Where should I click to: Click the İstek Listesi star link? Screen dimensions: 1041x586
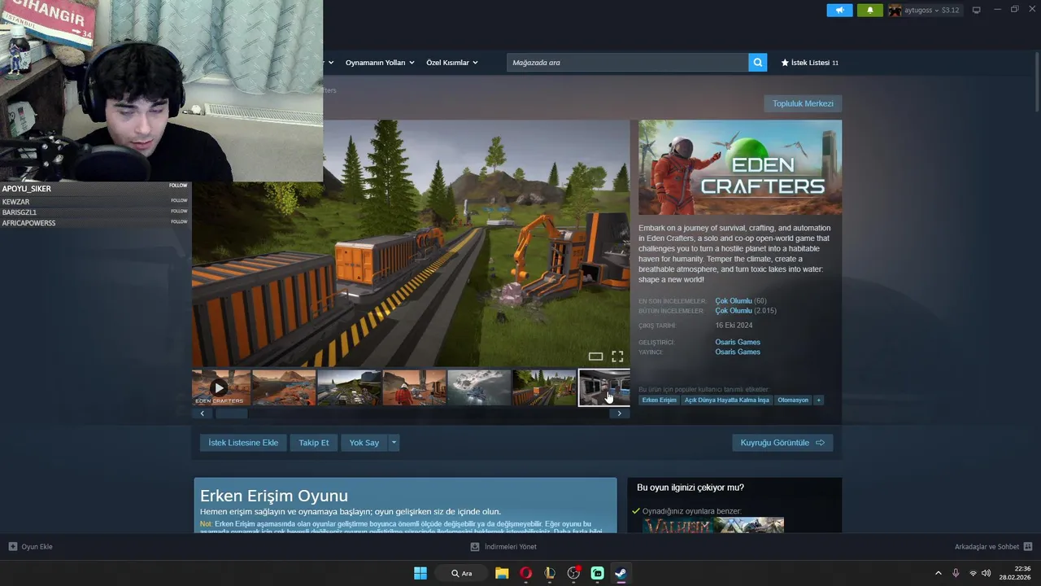coord(809,63)
